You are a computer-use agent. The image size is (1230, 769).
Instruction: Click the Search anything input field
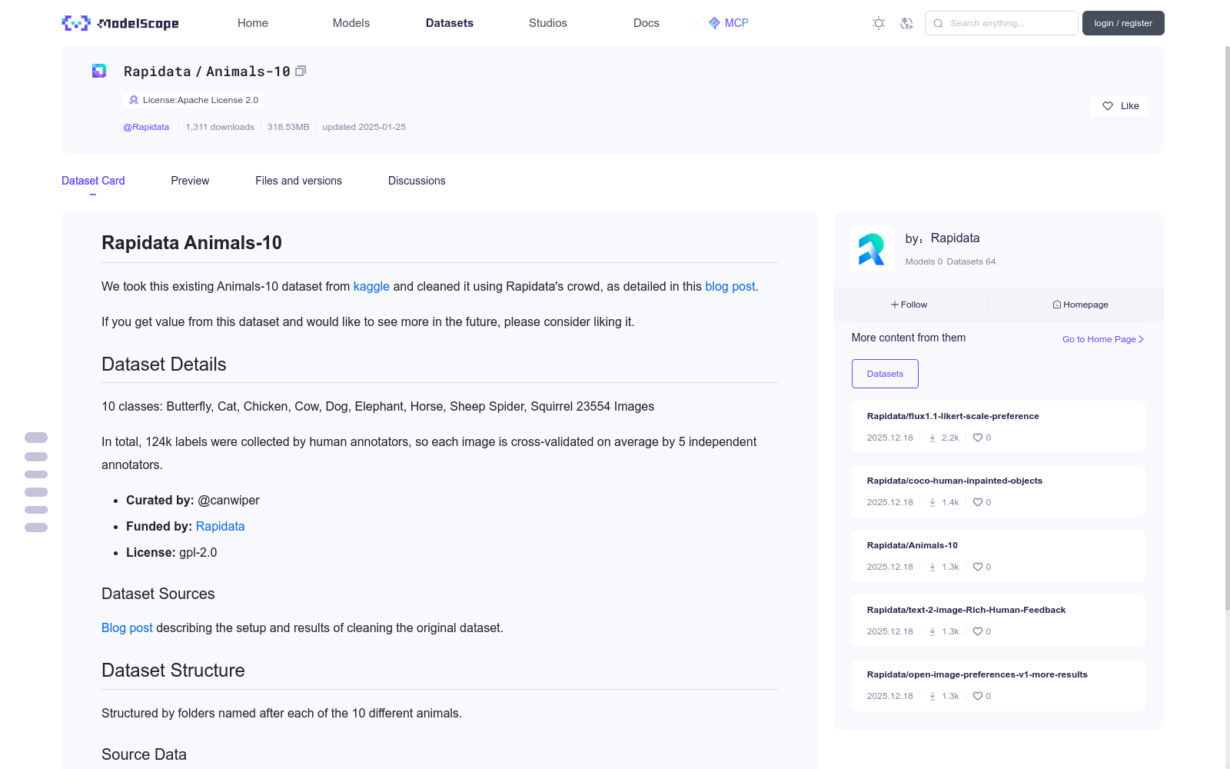coord(1002,23)
